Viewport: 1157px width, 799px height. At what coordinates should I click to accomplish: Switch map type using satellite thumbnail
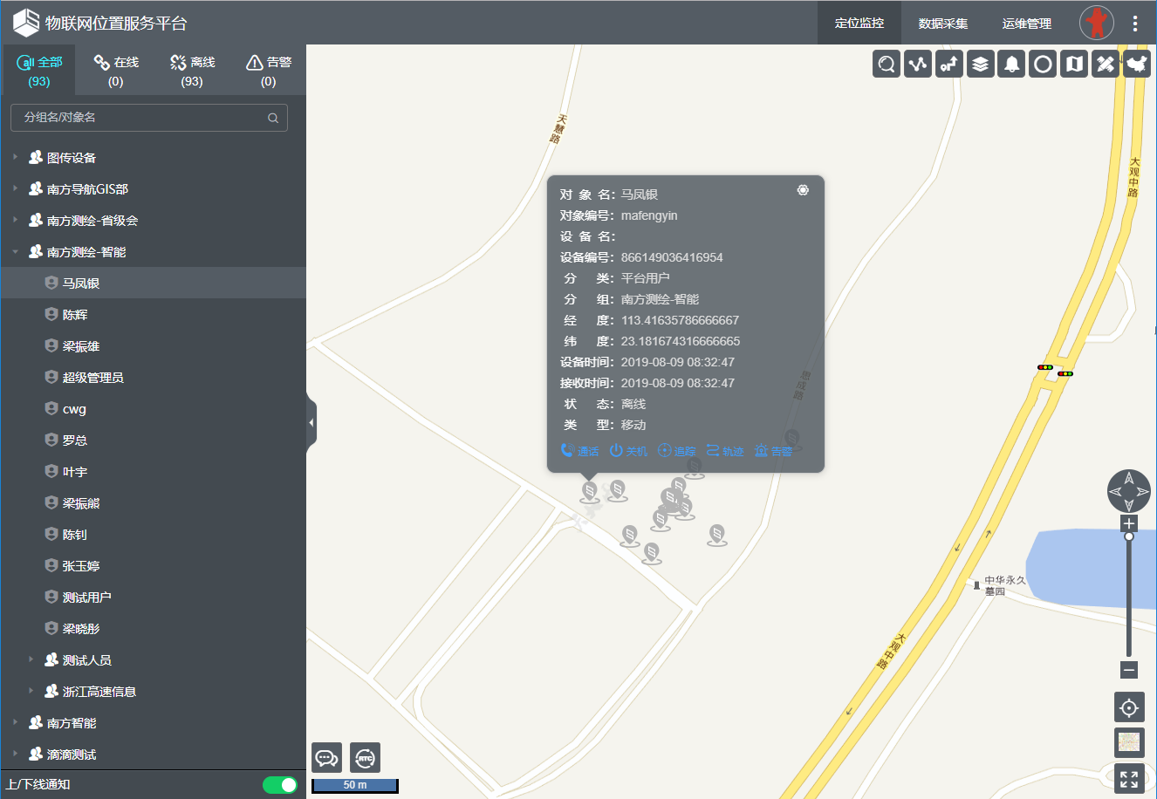coord(1129,743)
